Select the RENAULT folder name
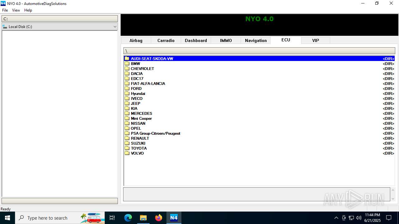The image size is (399, 224). (140, 138)
